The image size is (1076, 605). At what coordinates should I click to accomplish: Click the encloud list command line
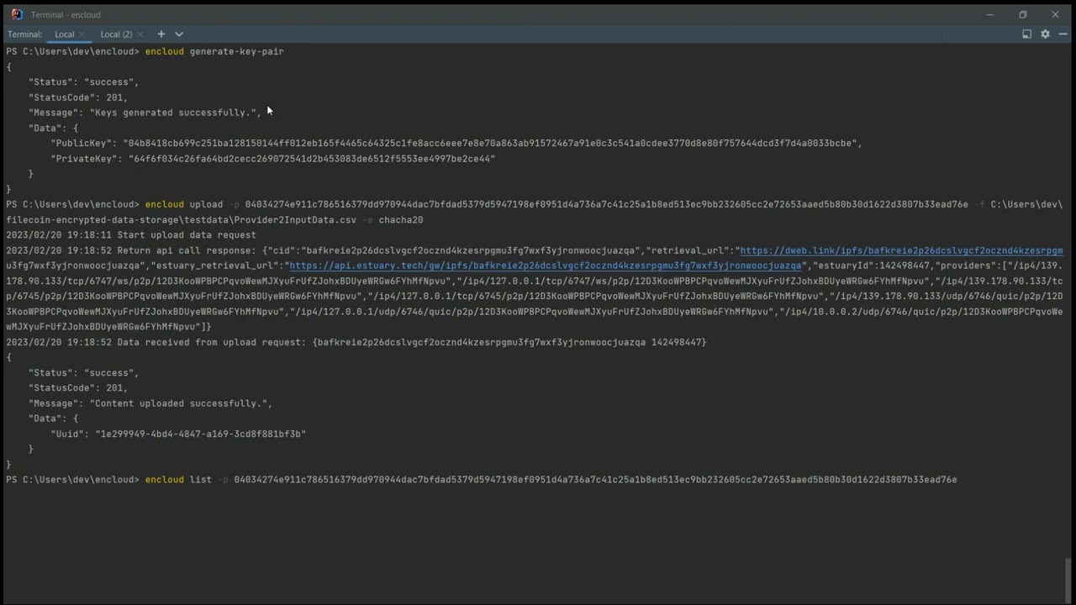[551, 480]
